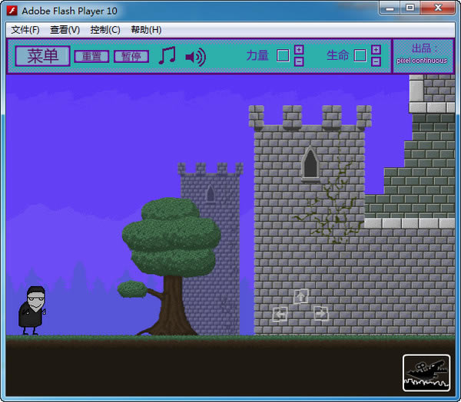Screen dimensions: 461x402
Task: Decrease 生命 with the minus button
Action: click(x=376, y=61)
